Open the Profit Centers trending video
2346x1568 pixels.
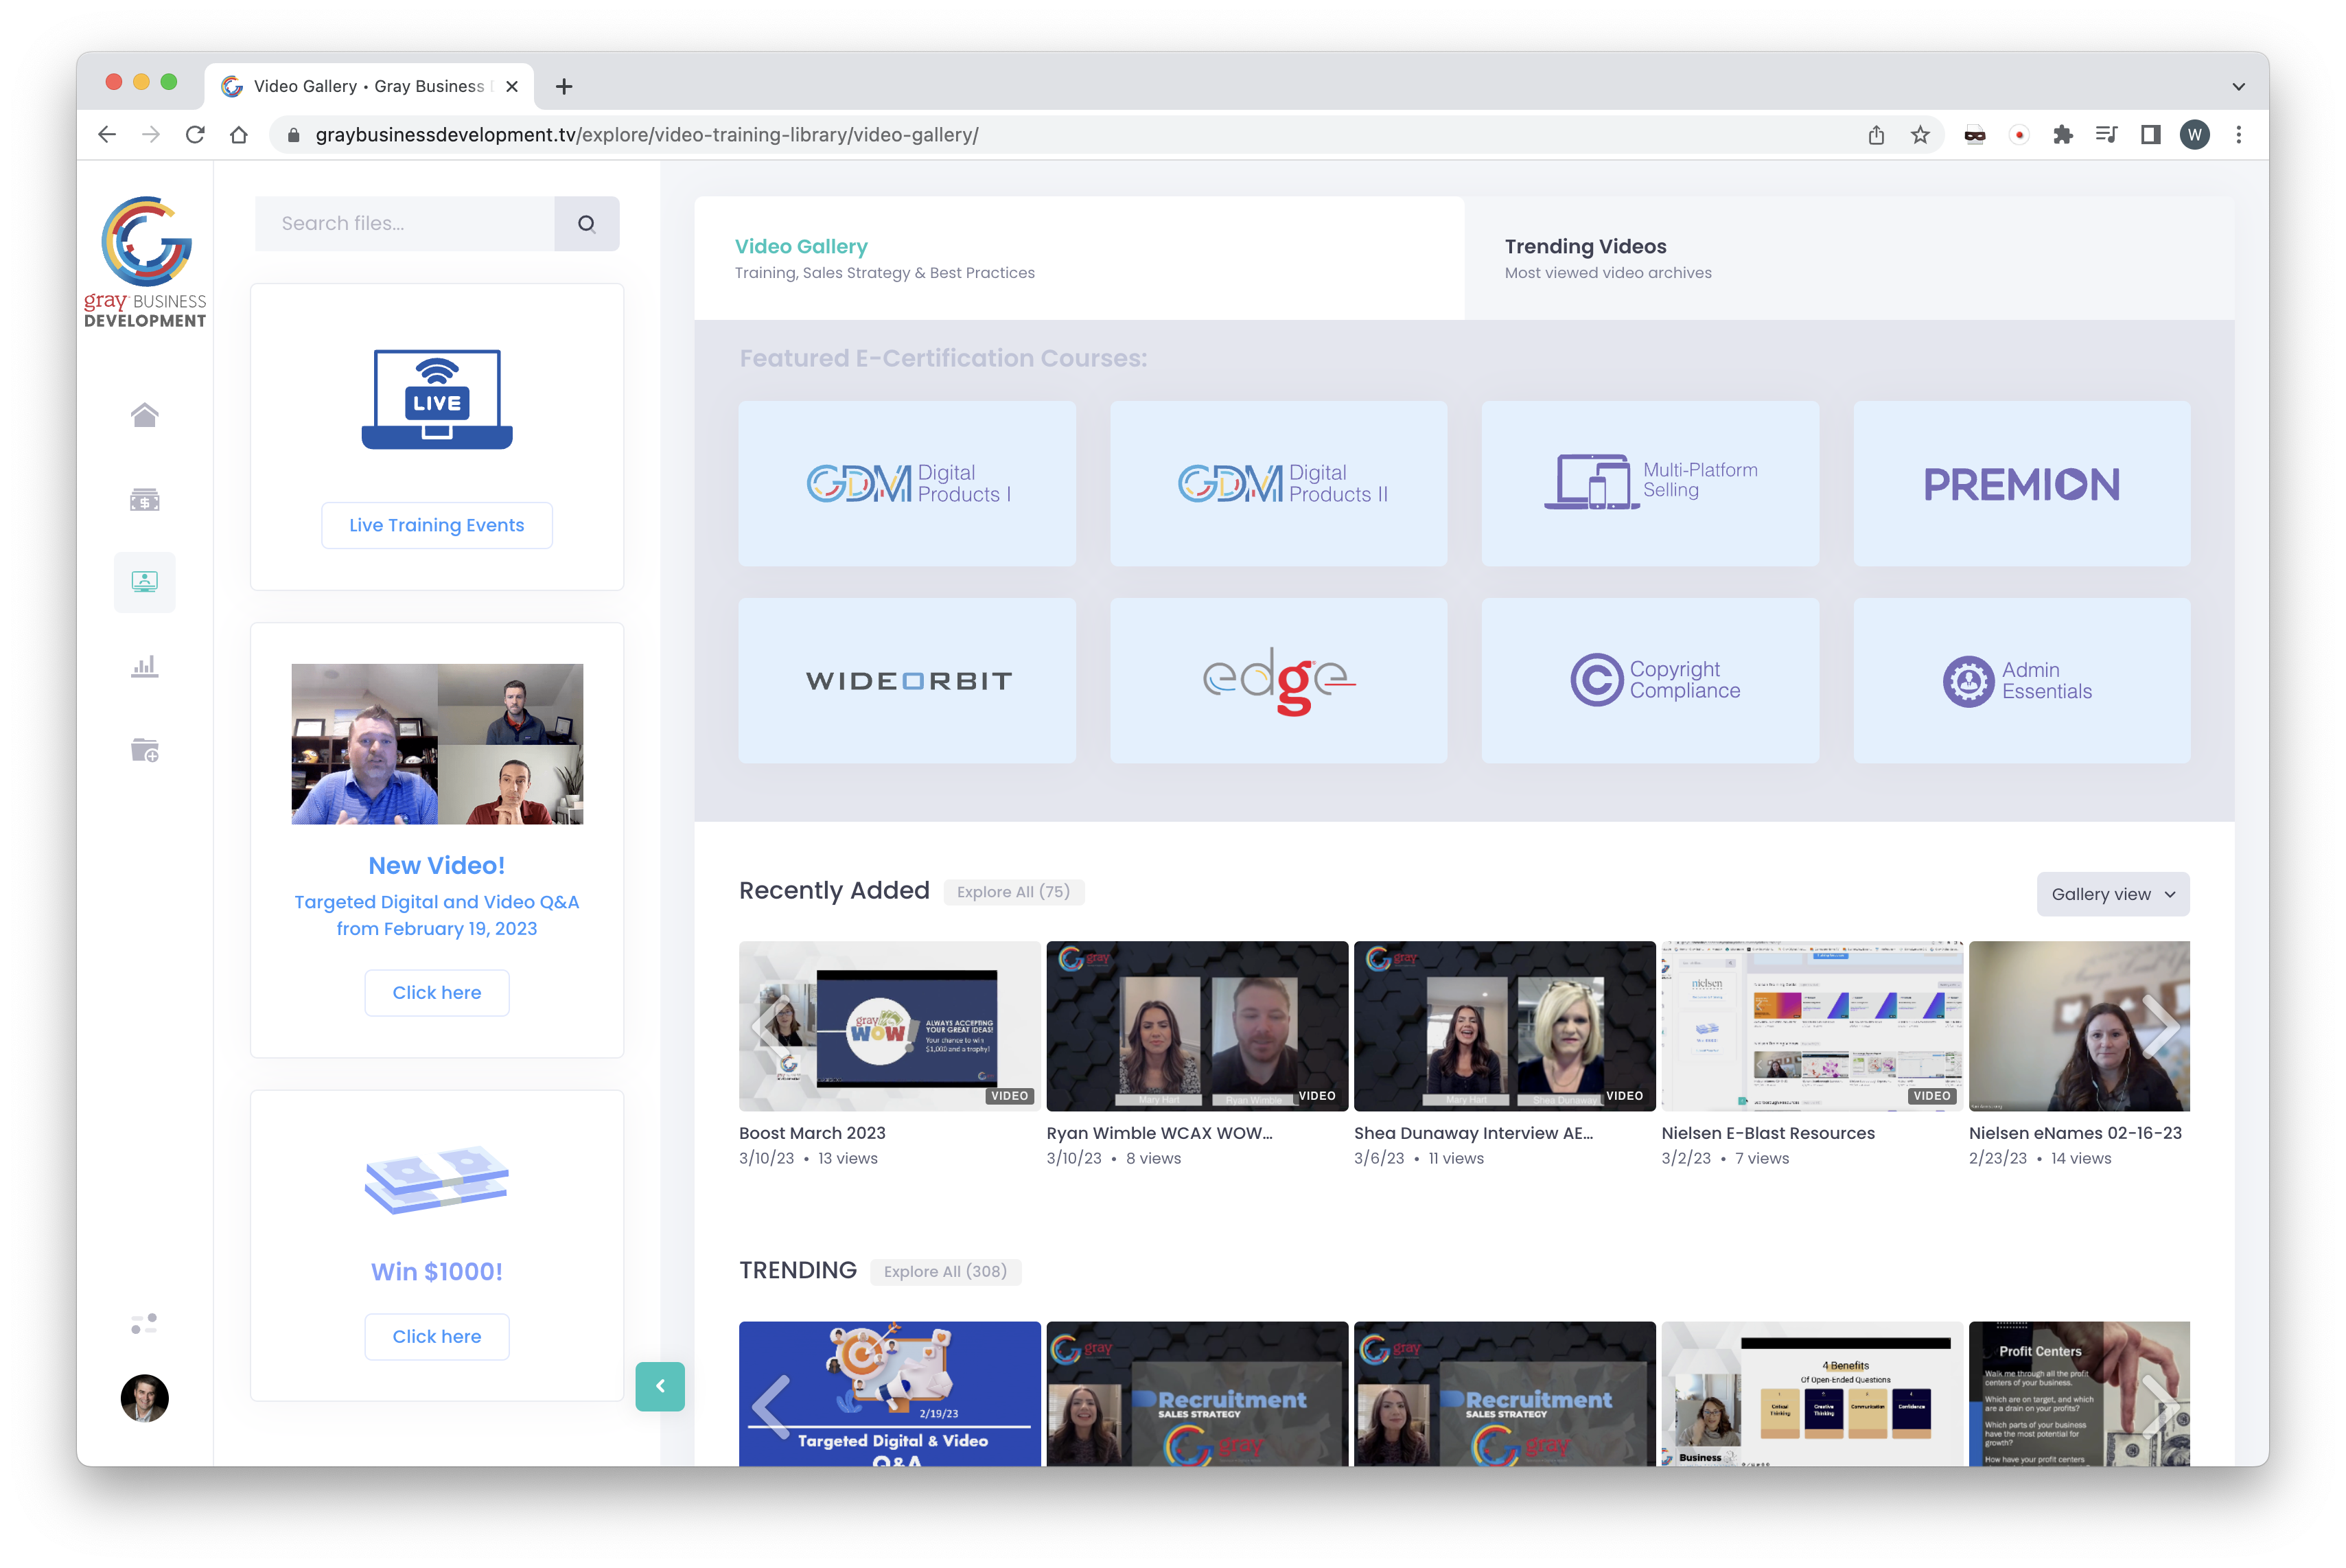click(2079, 1394)
